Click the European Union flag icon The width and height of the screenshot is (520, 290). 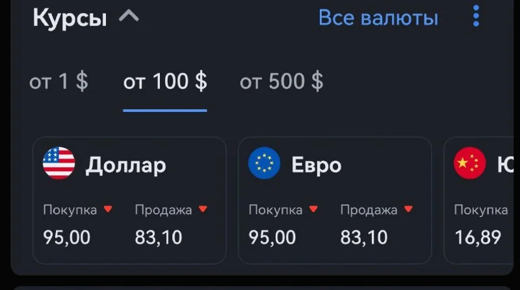pos(265,163)
